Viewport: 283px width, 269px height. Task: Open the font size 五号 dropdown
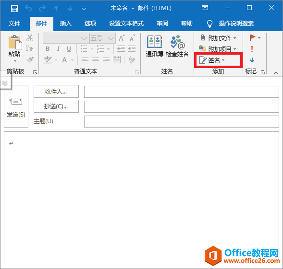point(111,38)
